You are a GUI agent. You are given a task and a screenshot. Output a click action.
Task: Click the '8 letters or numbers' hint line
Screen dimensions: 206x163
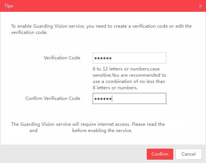click(x=115, y=88)
